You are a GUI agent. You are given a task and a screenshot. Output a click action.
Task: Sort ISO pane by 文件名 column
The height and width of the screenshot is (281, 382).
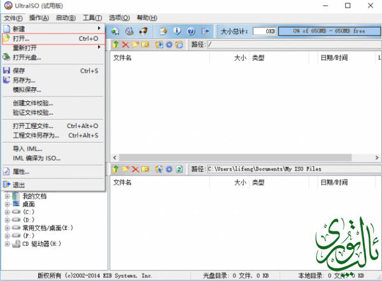[160, 58]
